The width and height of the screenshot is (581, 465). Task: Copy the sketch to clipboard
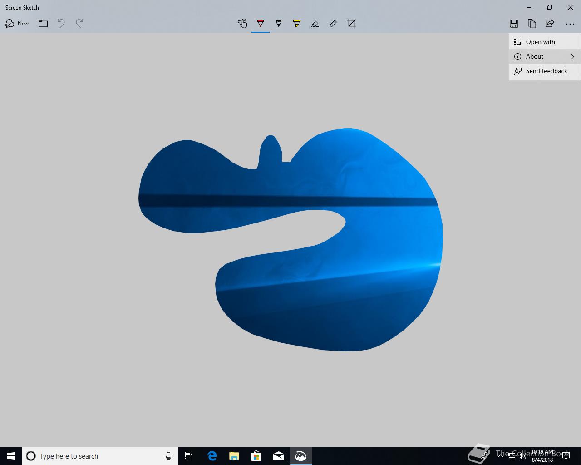click(x=532, y=24)
